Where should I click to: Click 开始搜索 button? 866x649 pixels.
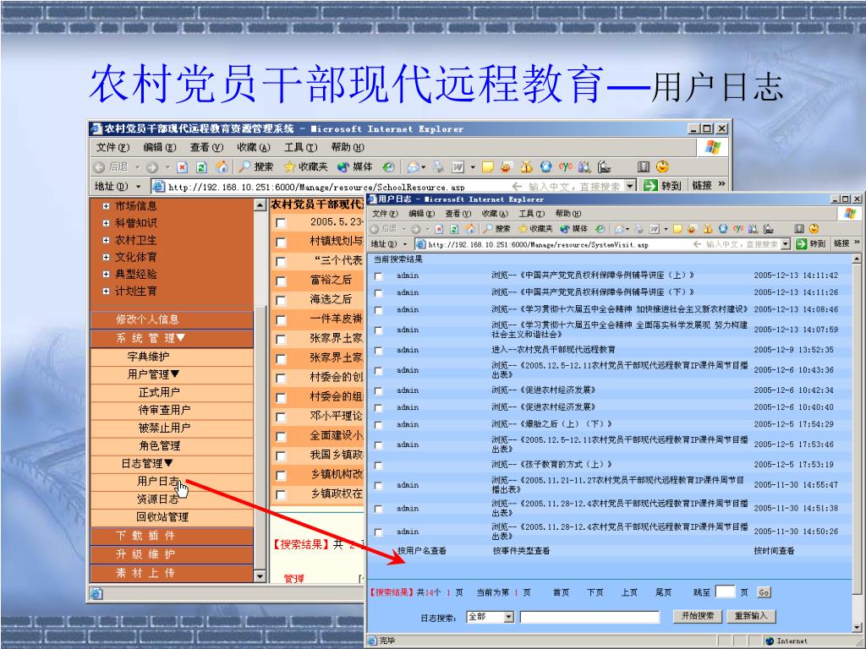click(x=698, y=616)
